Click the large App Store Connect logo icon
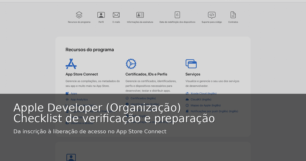 (x=71, y=64)
